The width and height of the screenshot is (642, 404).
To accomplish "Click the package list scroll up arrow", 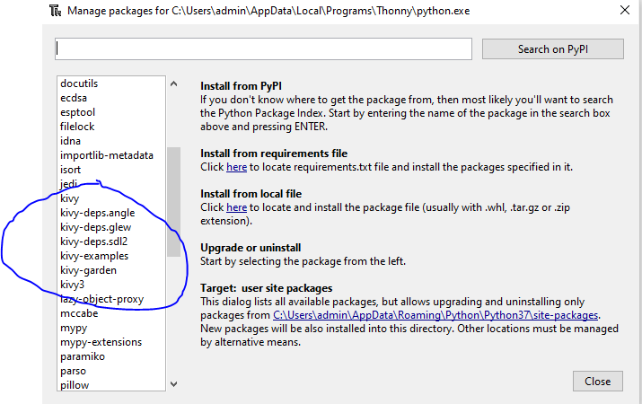I will pos(173,83).
